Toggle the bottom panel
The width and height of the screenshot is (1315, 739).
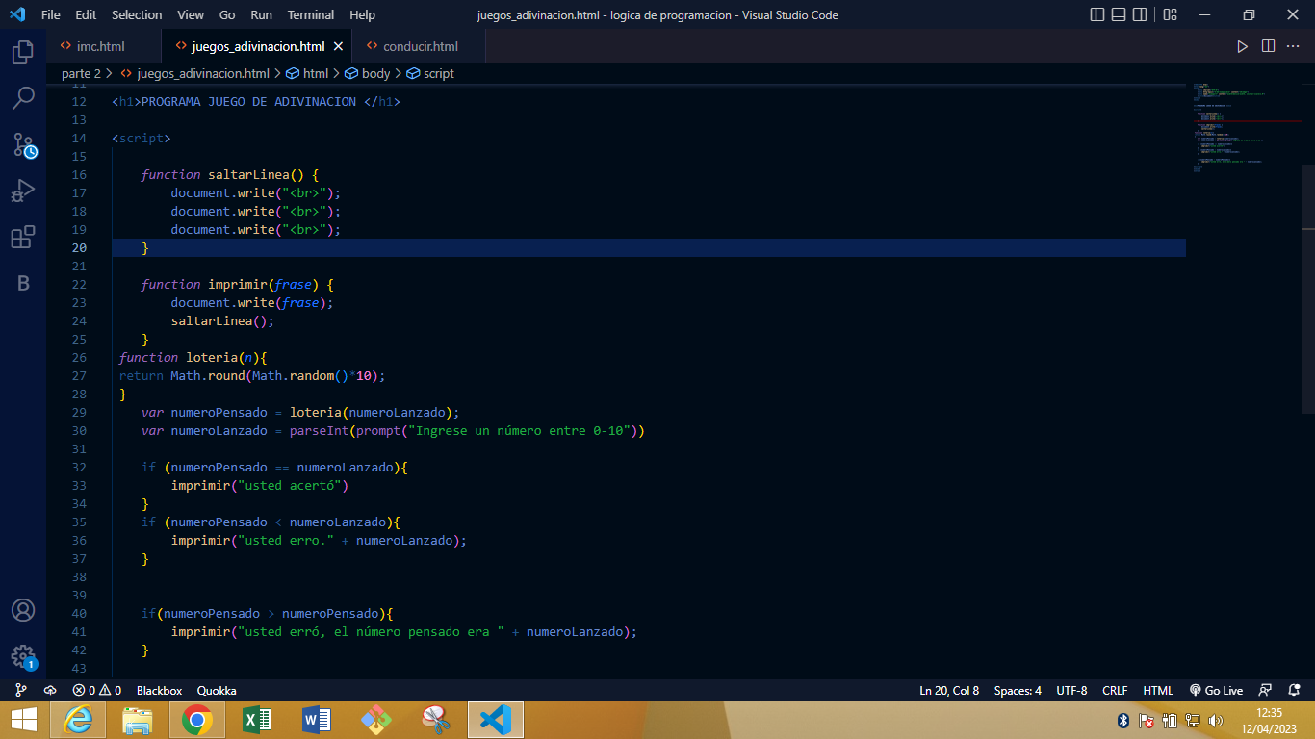tap(1119, 14)
